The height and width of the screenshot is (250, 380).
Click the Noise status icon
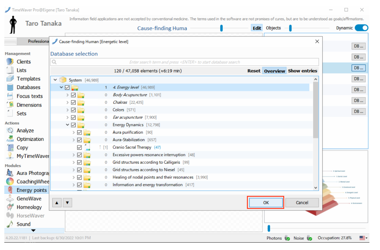(x=309, y=238)
